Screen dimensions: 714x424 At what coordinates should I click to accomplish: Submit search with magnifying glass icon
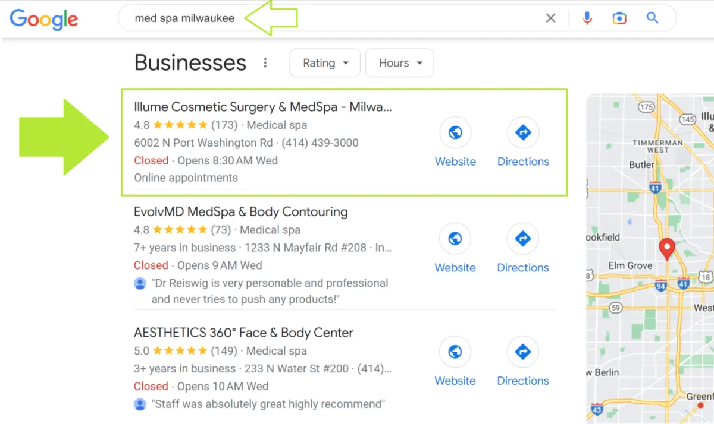point(653,18)
